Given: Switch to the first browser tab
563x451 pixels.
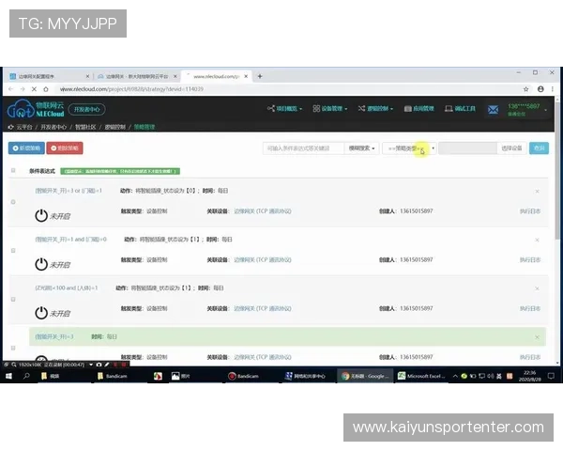Looking at the screenshot, I should (49, 76).
